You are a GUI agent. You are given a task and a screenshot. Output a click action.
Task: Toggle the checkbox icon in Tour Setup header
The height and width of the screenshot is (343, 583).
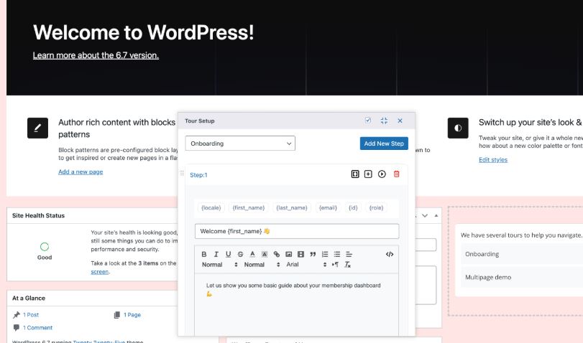[x=368, y=121]
